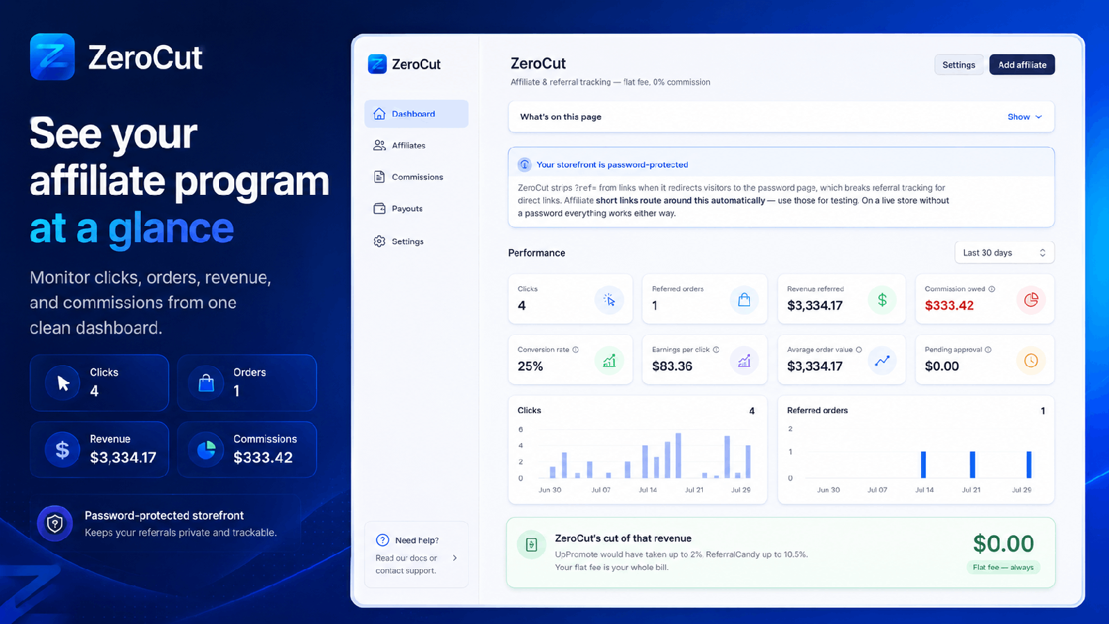Viewport: 1109px width, 624px height.
Task: Click the ZeroCut's cut of that revenue heading
Action: click(x=623, y=538)
